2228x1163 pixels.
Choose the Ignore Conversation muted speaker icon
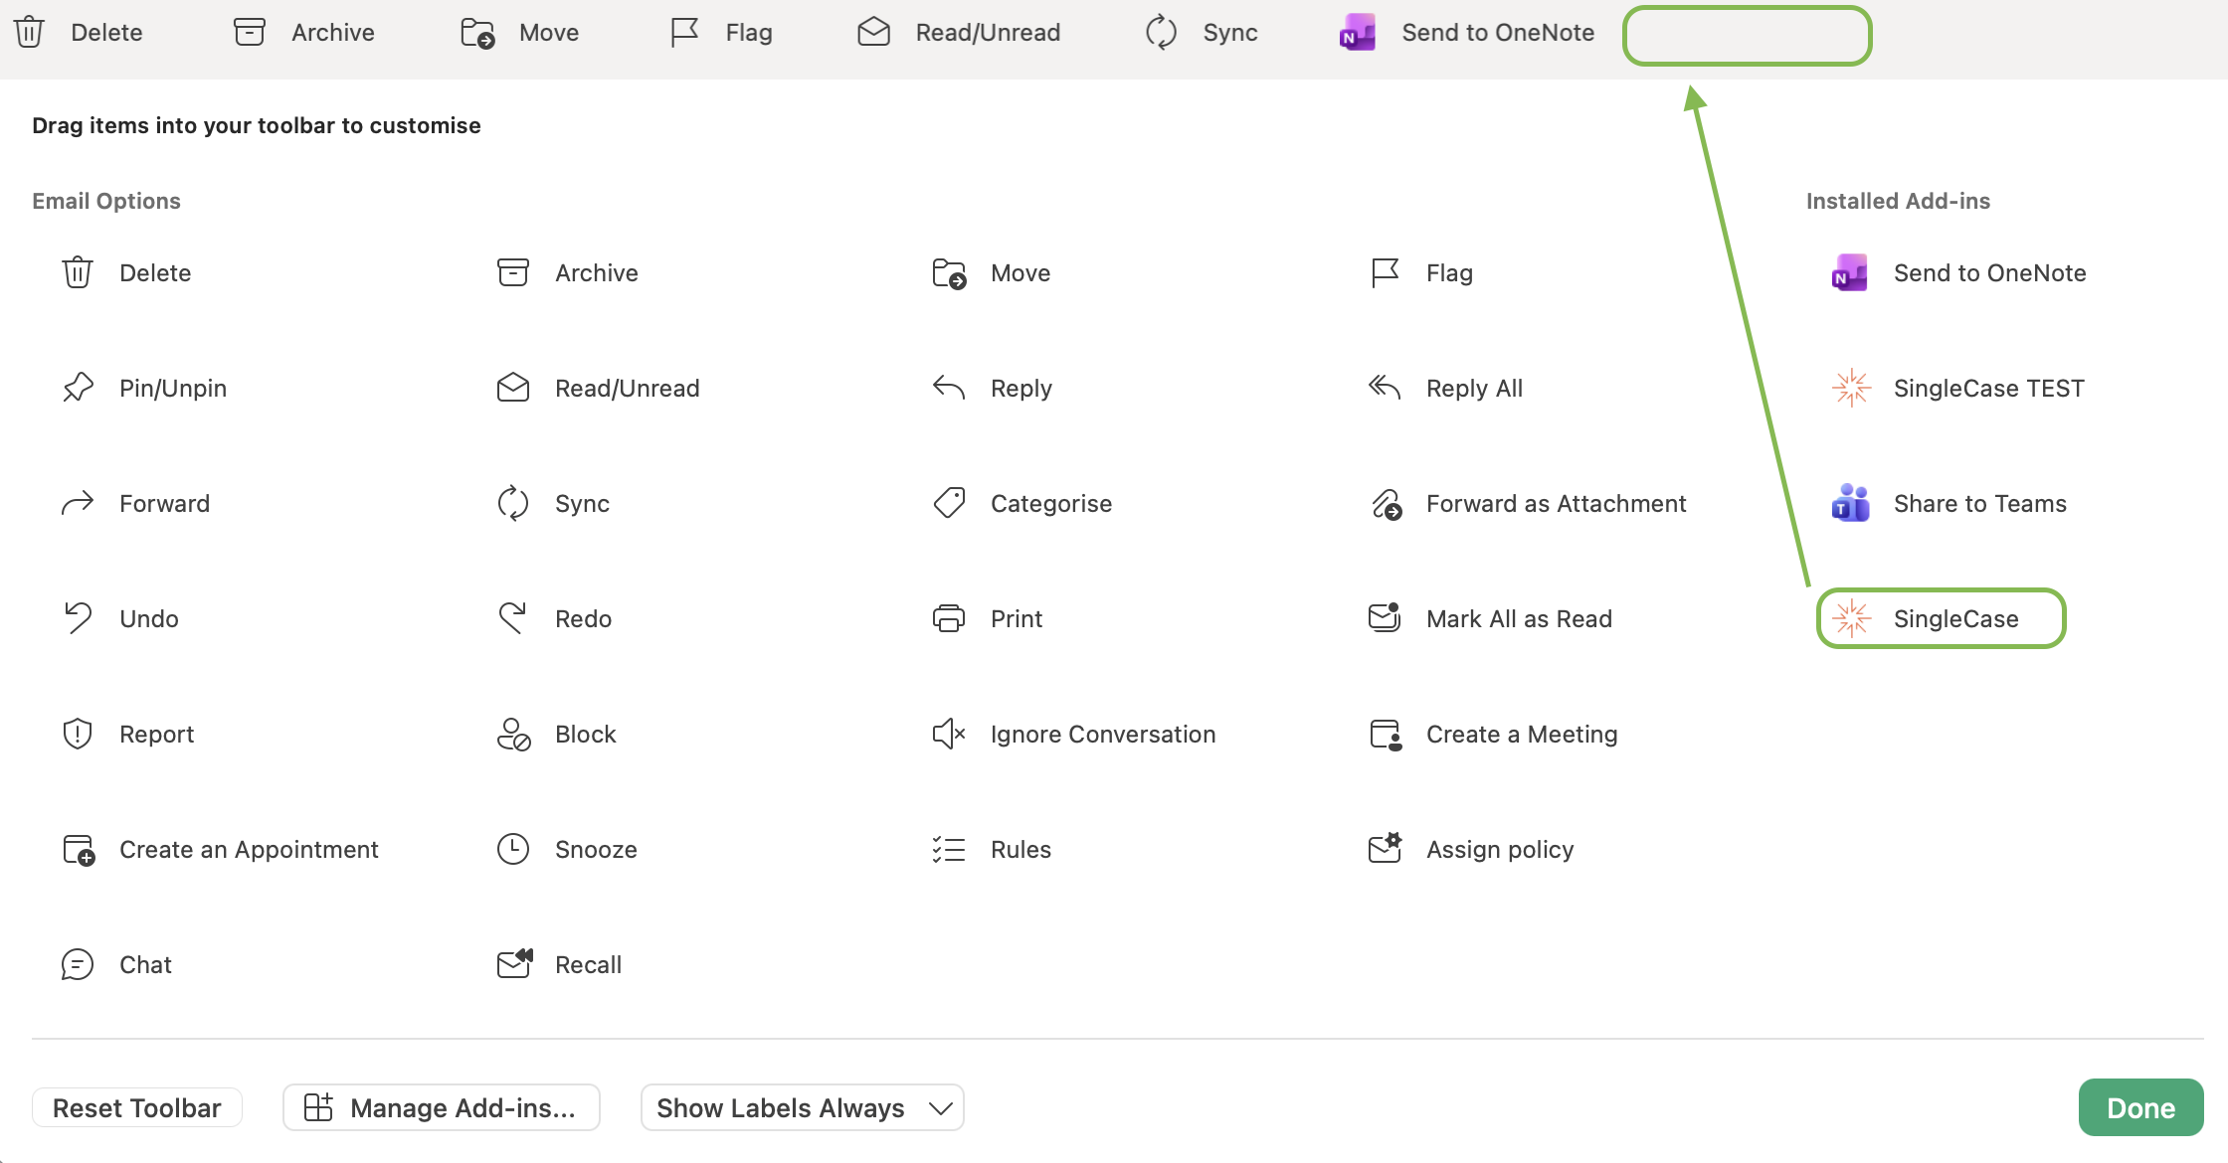[949, 734]
